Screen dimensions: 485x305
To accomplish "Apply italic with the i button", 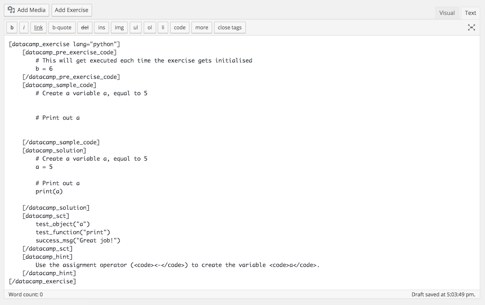I will coord(24,27).
